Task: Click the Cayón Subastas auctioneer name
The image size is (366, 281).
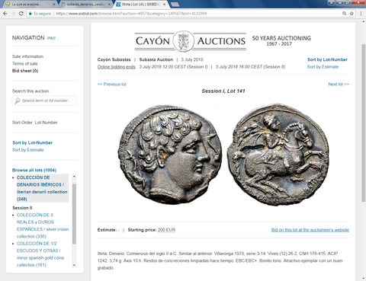Action: tap(114, 59)
